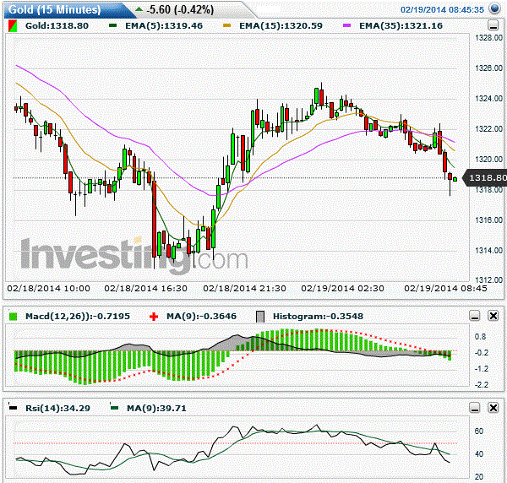Click the black Rsi(14) legend marker
This screenshot has width=507, height=483.
[x=13, y=407]
